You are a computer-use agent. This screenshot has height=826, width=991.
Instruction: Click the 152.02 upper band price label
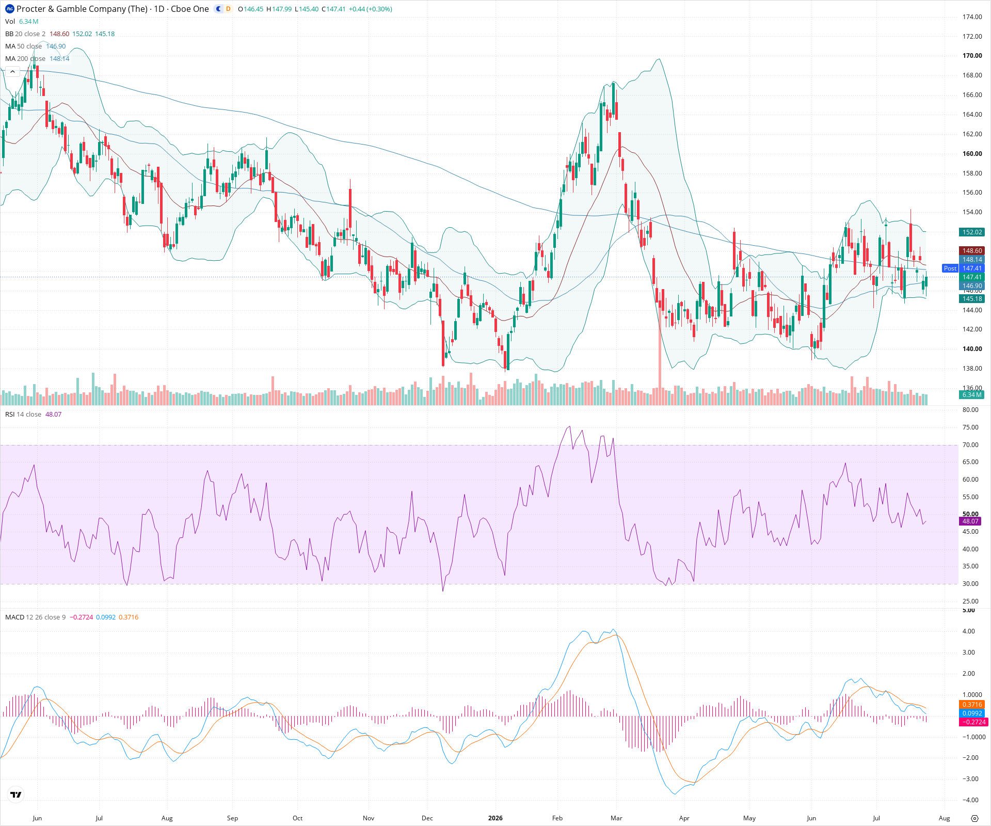pyautogui.click(x=971, y=232)
